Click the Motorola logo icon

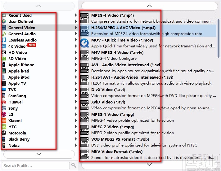(4, 133)
